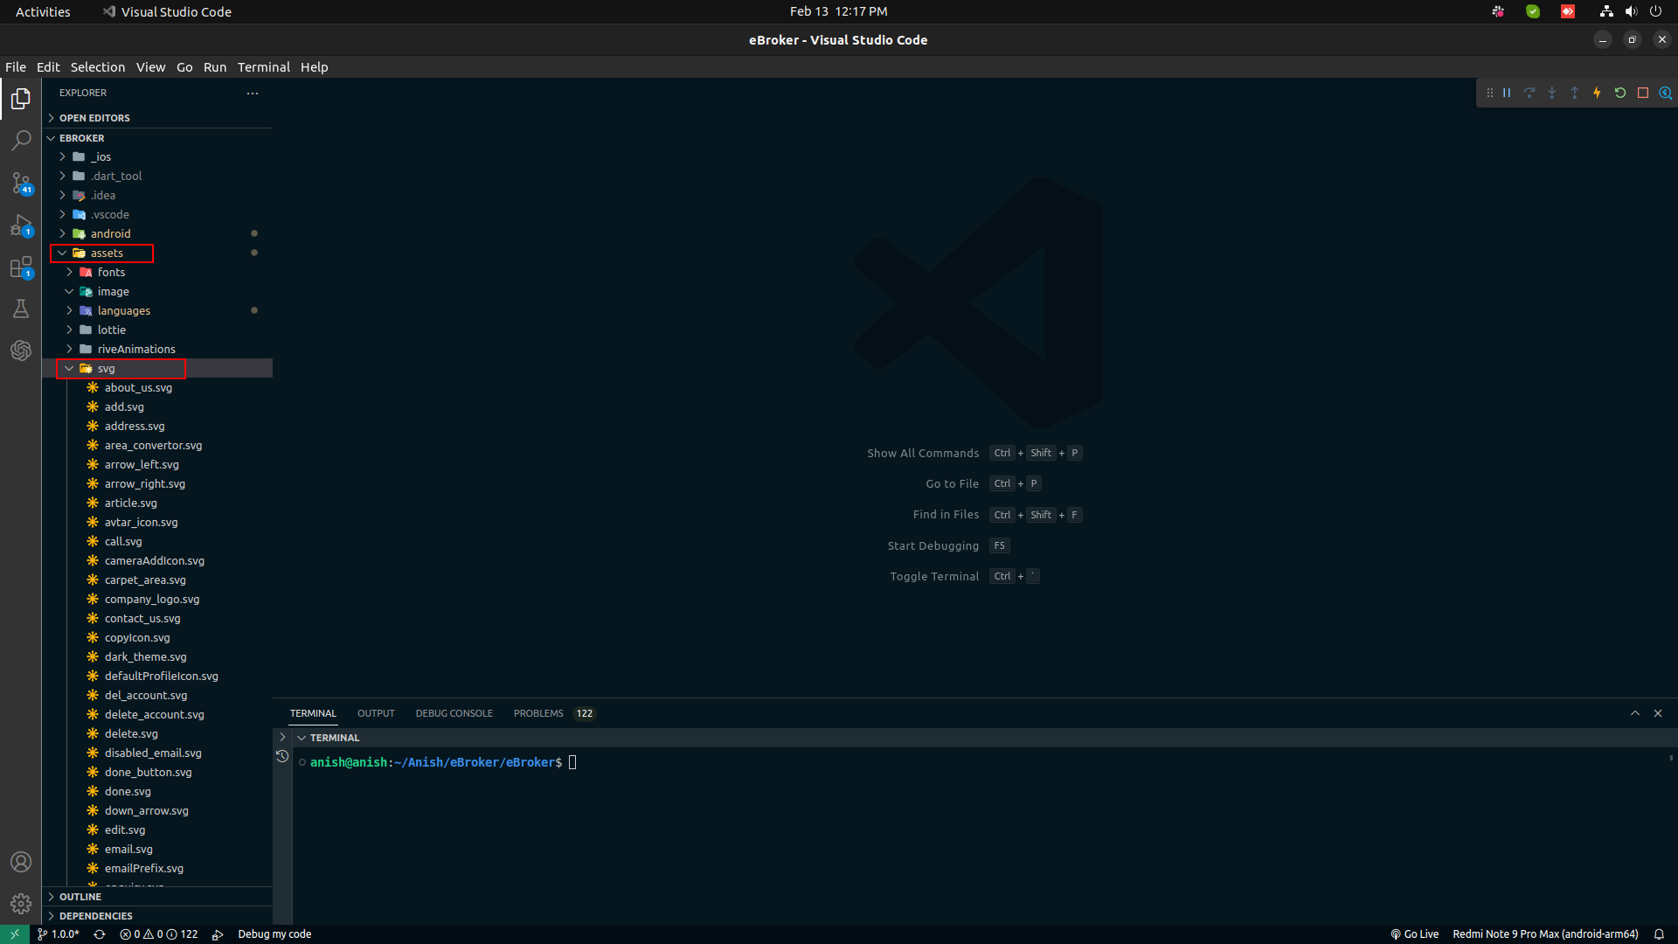
Task: Open the widget inspector in debug toolbar
Action: [x=1666, y=93]
